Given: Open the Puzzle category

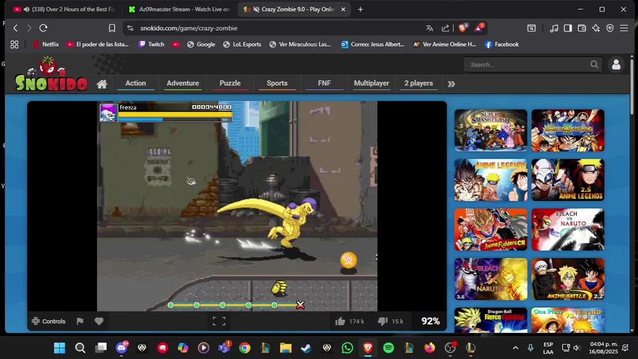Looking at the screenshot, I should (x=230, y=83).
